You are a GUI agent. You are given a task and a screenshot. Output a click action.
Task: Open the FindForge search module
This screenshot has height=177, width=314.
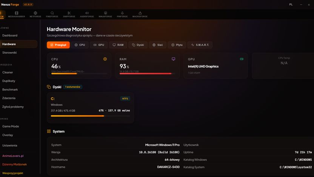[52, 14]
